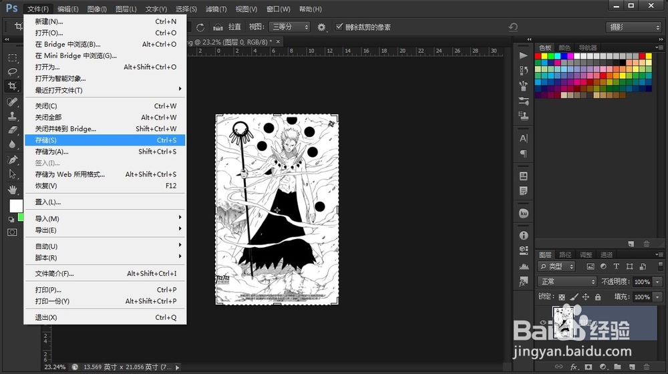Open the Character 'A' panel icon
Screen dimensions: 668x374
[x=524, y=138]
